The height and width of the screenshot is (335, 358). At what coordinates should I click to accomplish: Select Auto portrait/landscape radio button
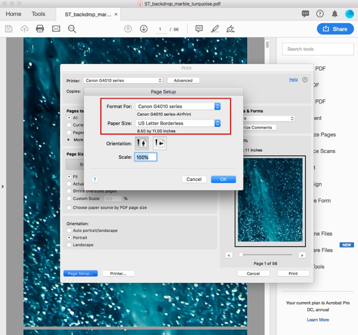click(x=69, y=230)
